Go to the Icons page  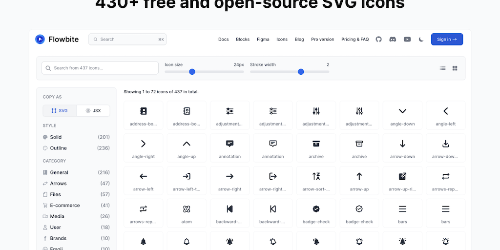tap(282, 39)
